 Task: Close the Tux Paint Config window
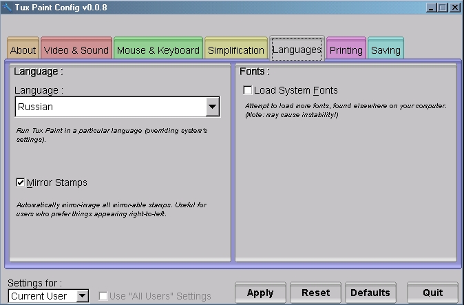tap(454, 8)
